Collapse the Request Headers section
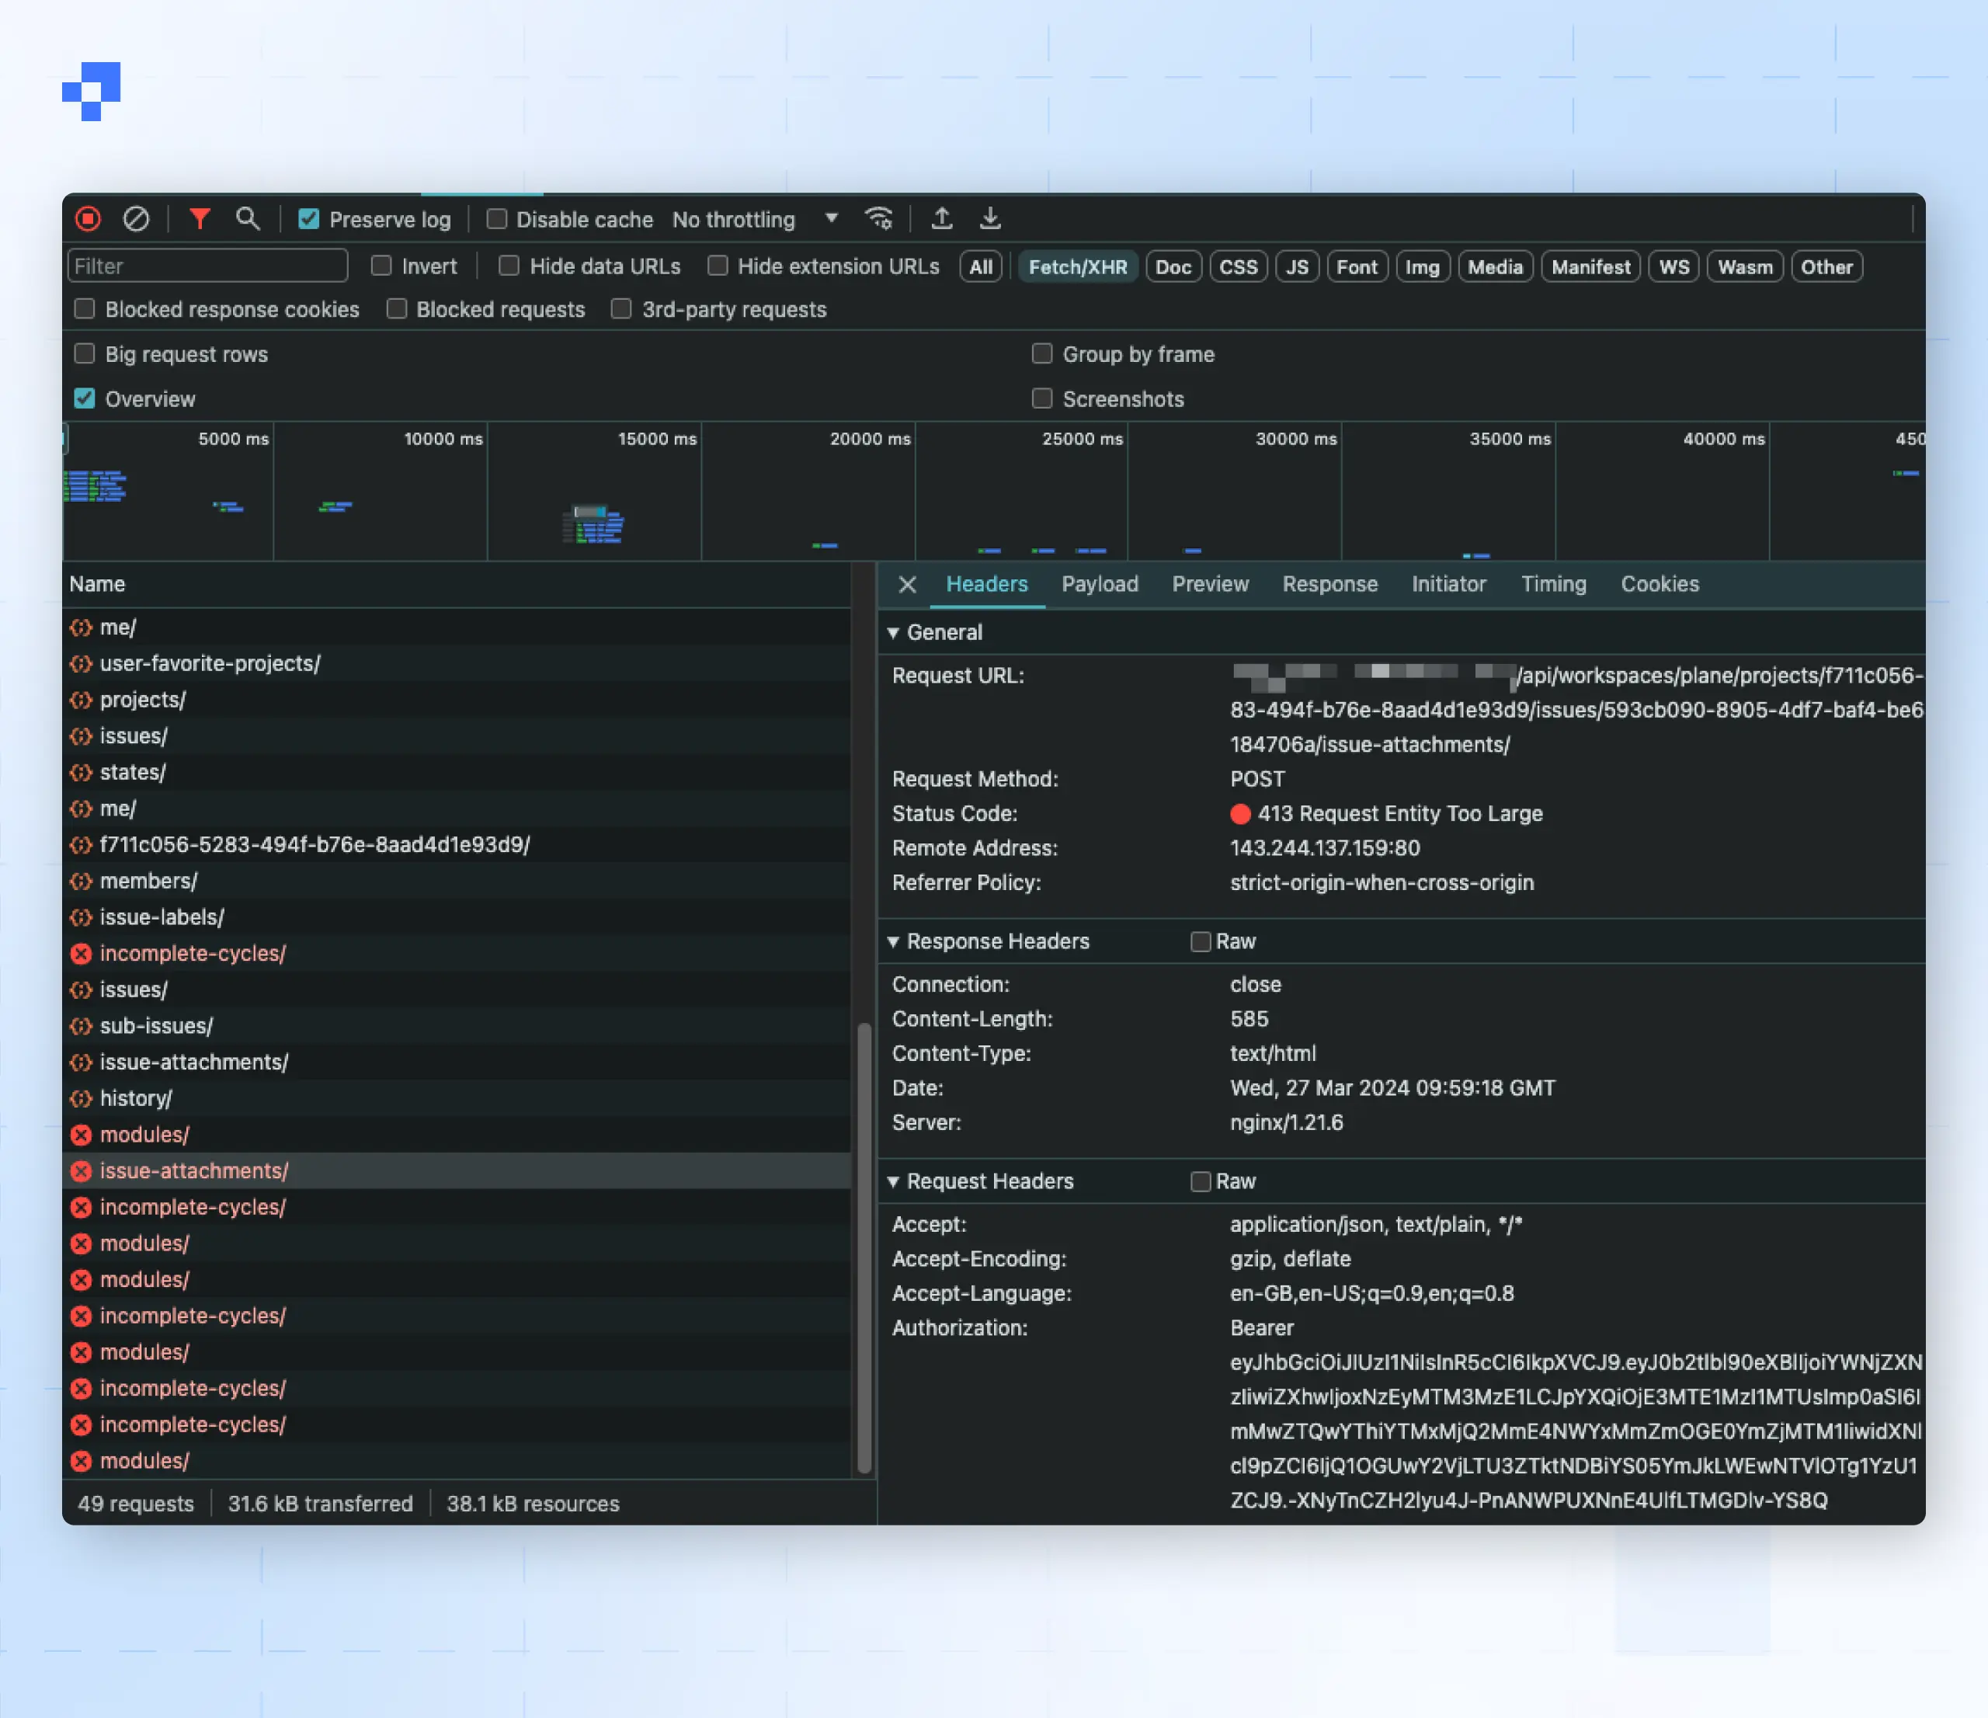 pyautogui.click(x=895, y=1181)
